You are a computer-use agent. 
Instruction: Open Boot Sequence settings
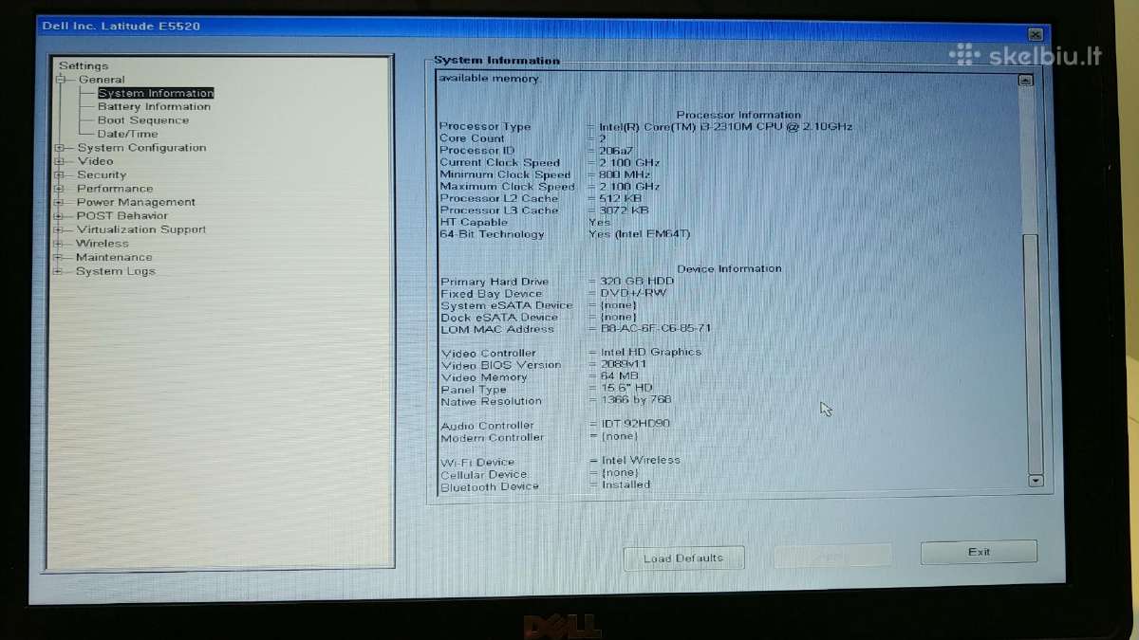pos(143,120)
